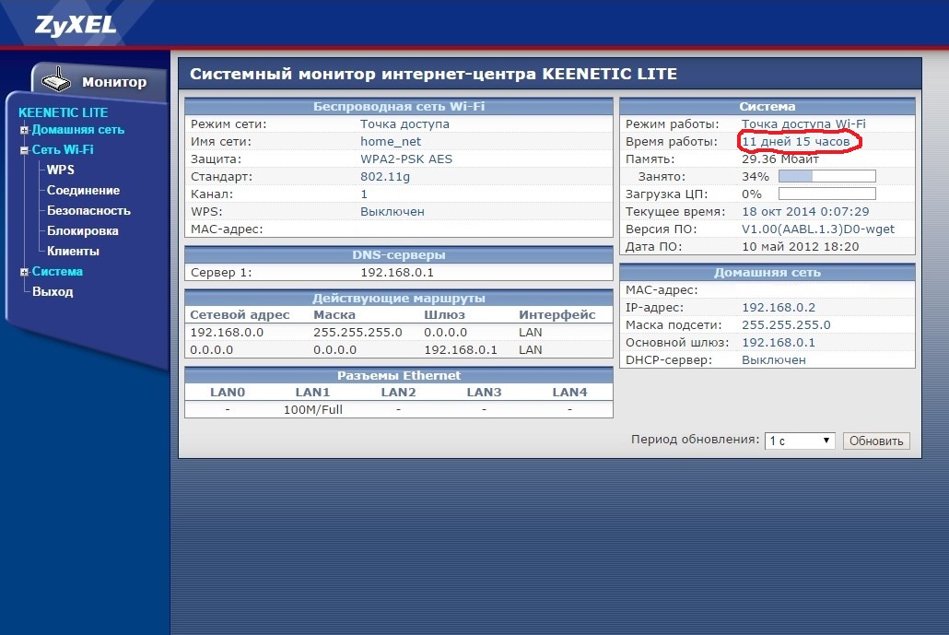This screenshot has height=635, width=949.
Task: Click the route gateway 192.168.0.1 cell
Action: 461,350
